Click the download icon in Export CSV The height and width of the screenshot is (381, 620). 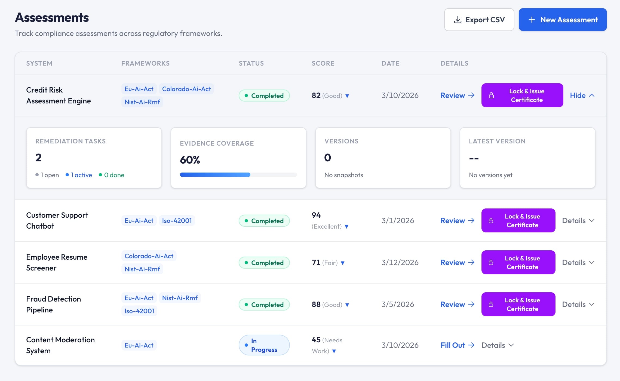point(458,20)
